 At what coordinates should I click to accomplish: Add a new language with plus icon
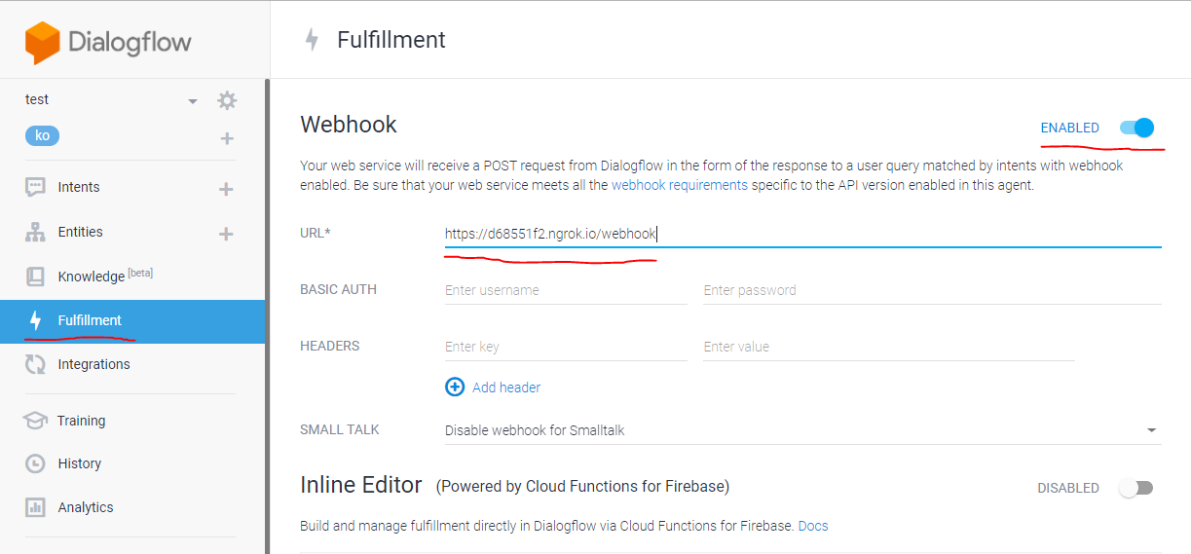(x=227, y=138)
